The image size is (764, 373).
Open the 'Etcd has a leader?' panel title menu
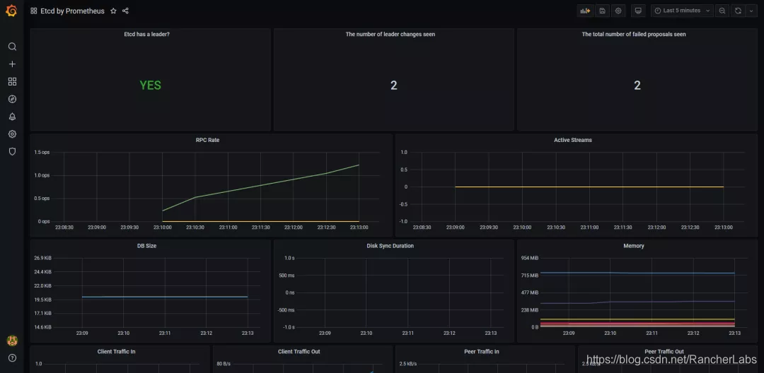[147, 35]
